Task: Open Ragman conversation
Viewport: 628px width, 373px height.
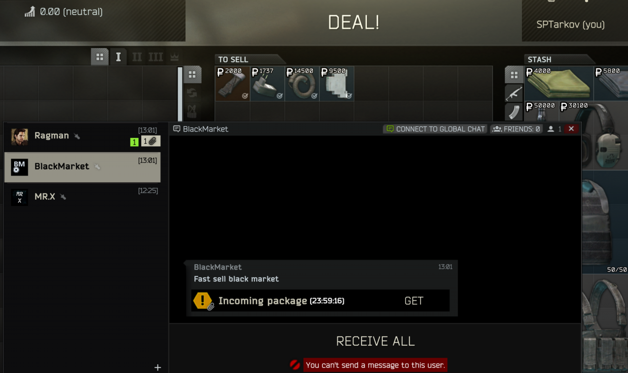Action: click(x=82, y=136)
